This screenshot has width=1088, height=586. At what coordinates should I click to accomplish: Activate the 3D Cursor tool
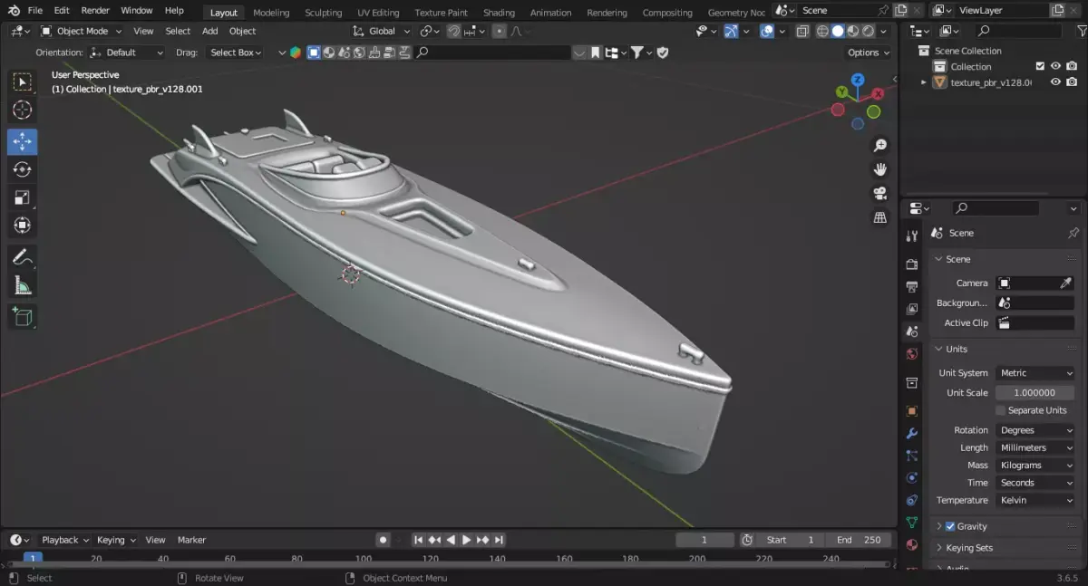pyautogui.click(x=23, y=110)
